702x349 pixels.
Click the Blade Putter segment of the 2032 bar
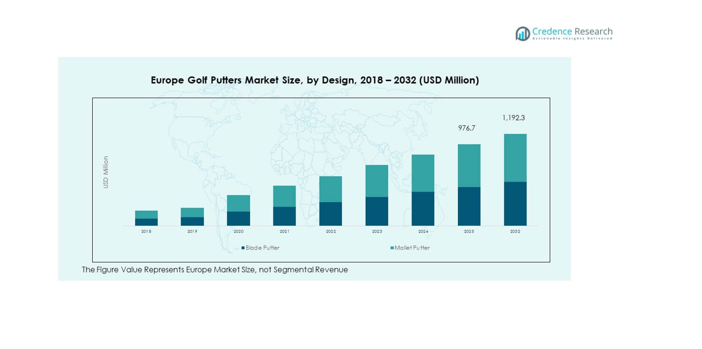click(515, 203)
